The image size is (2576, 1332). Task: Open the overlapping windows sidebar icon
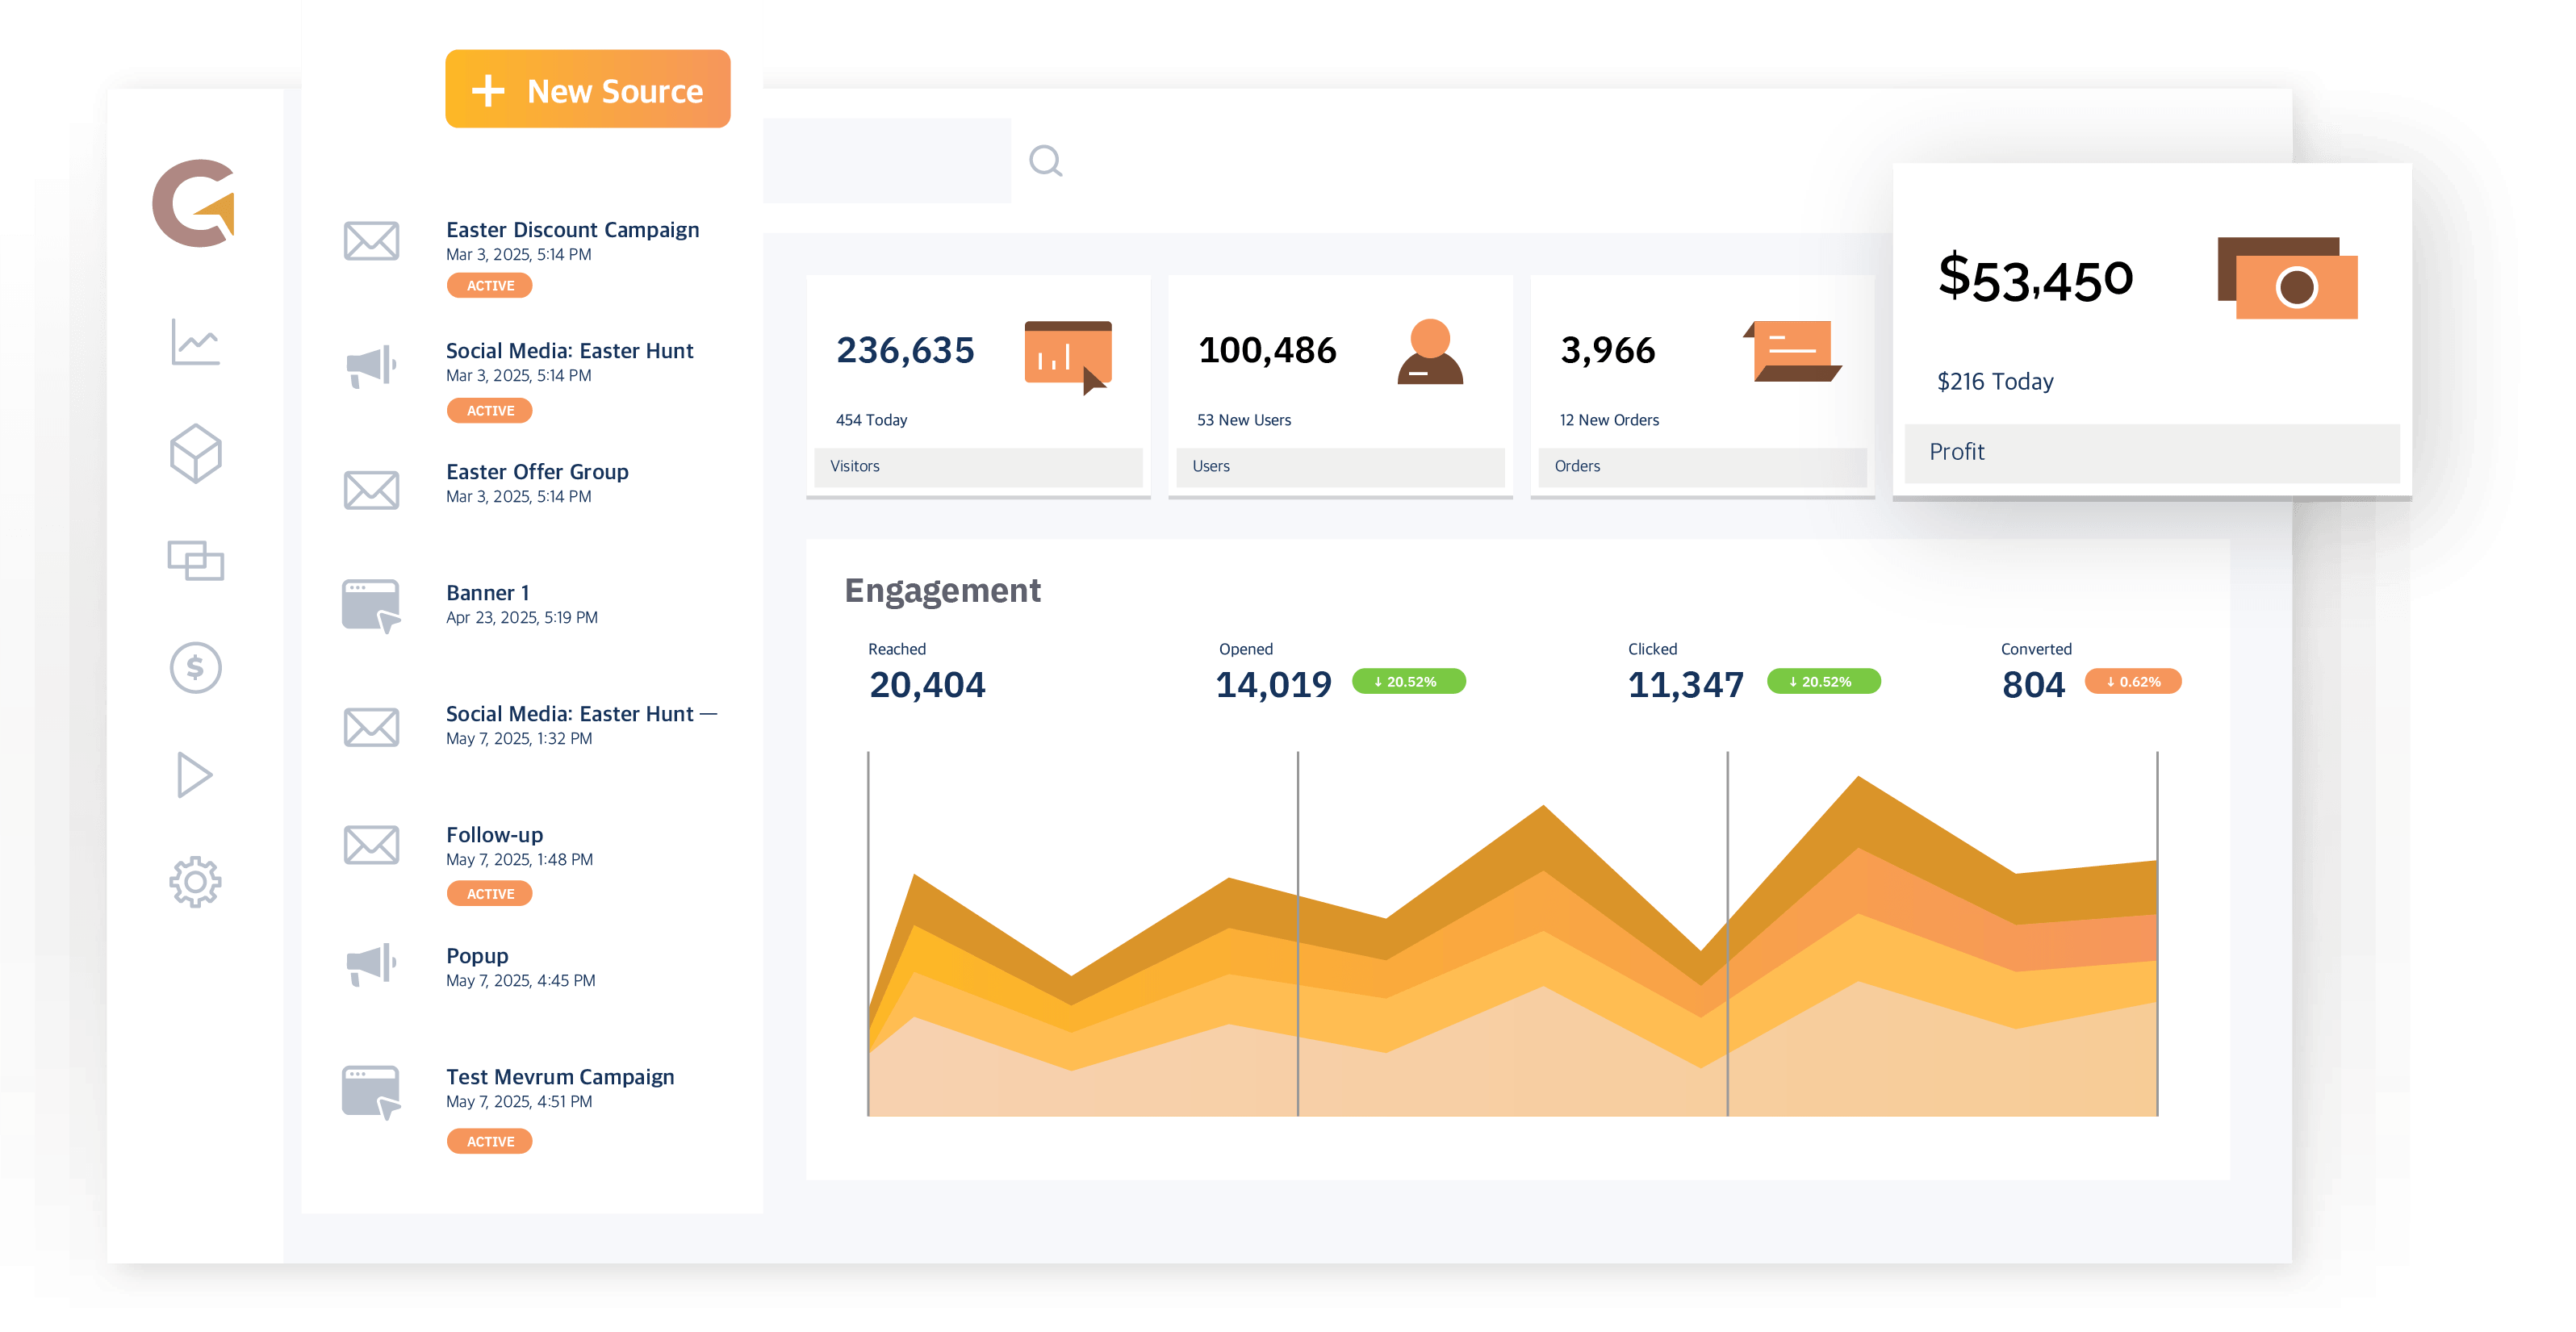[195, 560]
